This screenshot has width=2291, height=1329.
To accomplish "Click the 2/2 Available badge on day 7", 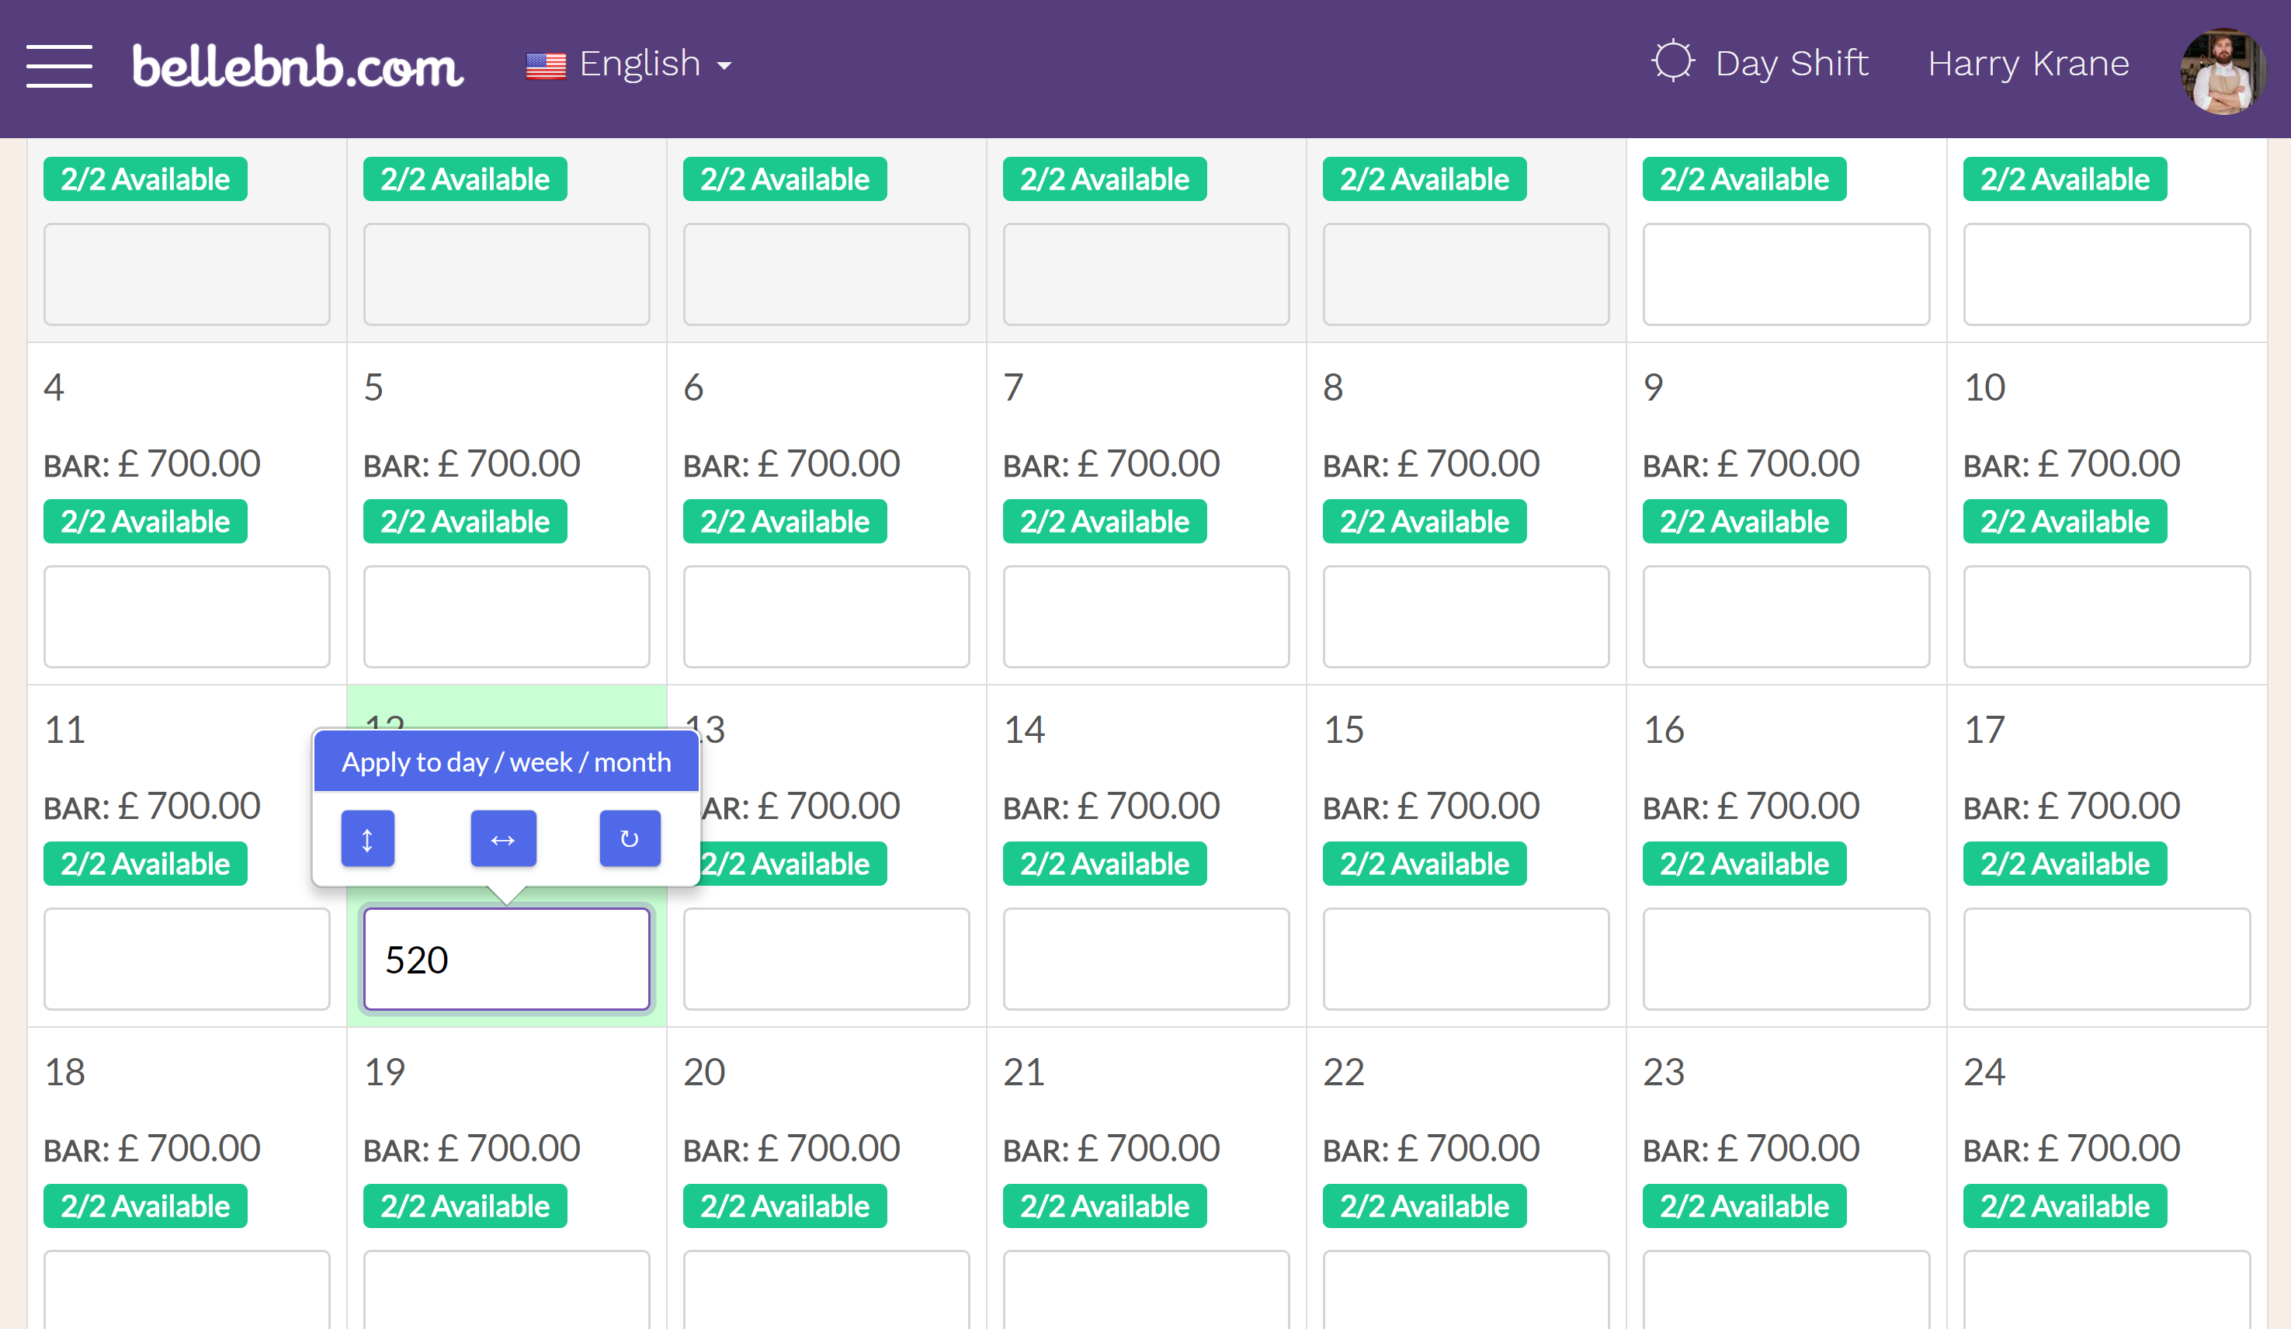I will pos(1105,522).
